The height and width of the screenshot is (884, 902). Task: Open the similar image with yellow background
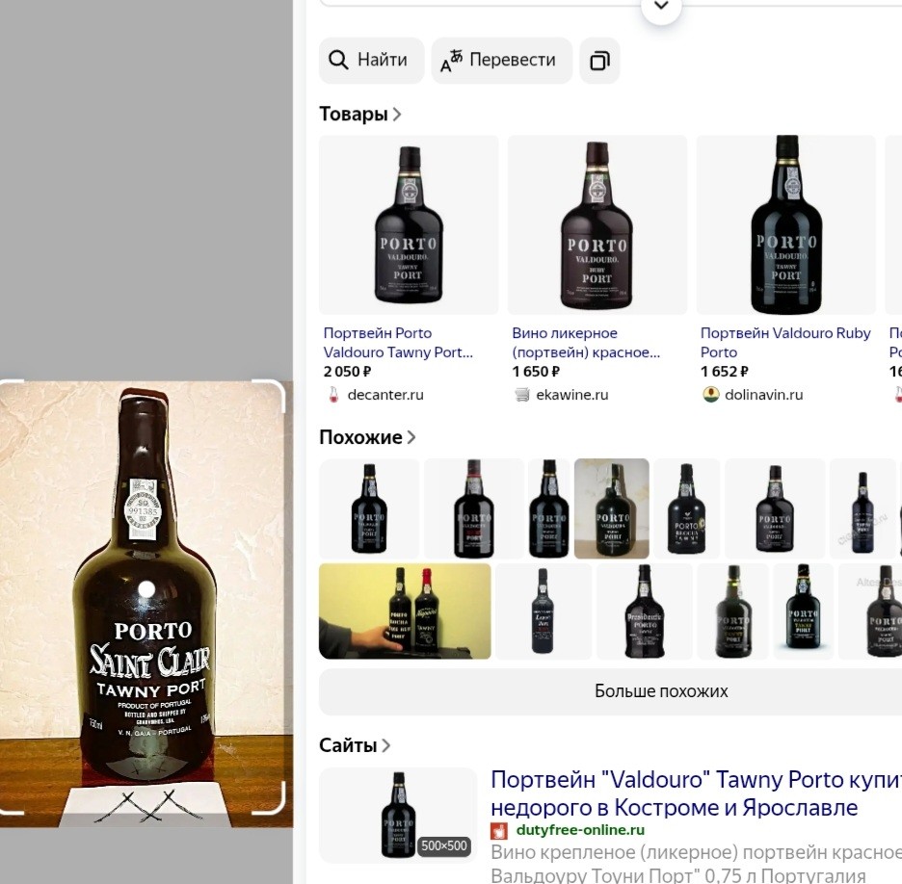click(405, 611)
